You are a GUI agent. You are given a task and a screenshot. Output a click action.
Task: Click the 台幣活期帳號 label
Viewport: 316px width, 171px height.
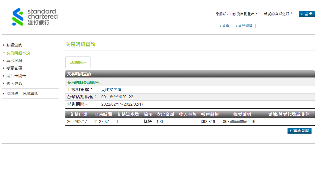tap(82, 97)
